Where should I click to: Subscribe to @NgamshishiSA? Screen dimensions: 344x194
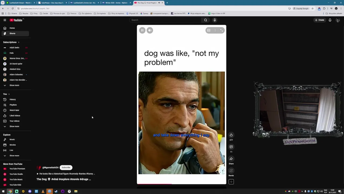tap(66, 167)
